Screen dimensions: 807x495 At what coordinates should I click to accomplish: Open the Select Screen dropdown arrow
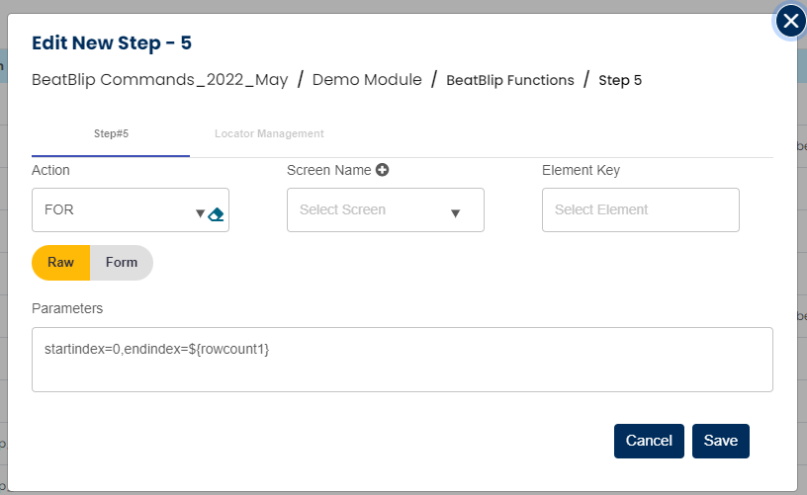coord(456,212)
